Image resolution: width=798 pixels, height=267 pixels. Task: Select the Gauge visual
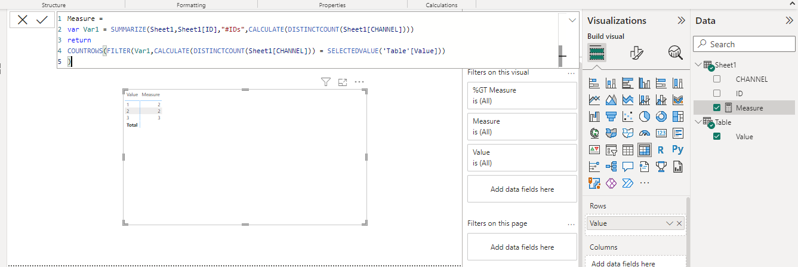pyautogui.click(x=645, y=133)
